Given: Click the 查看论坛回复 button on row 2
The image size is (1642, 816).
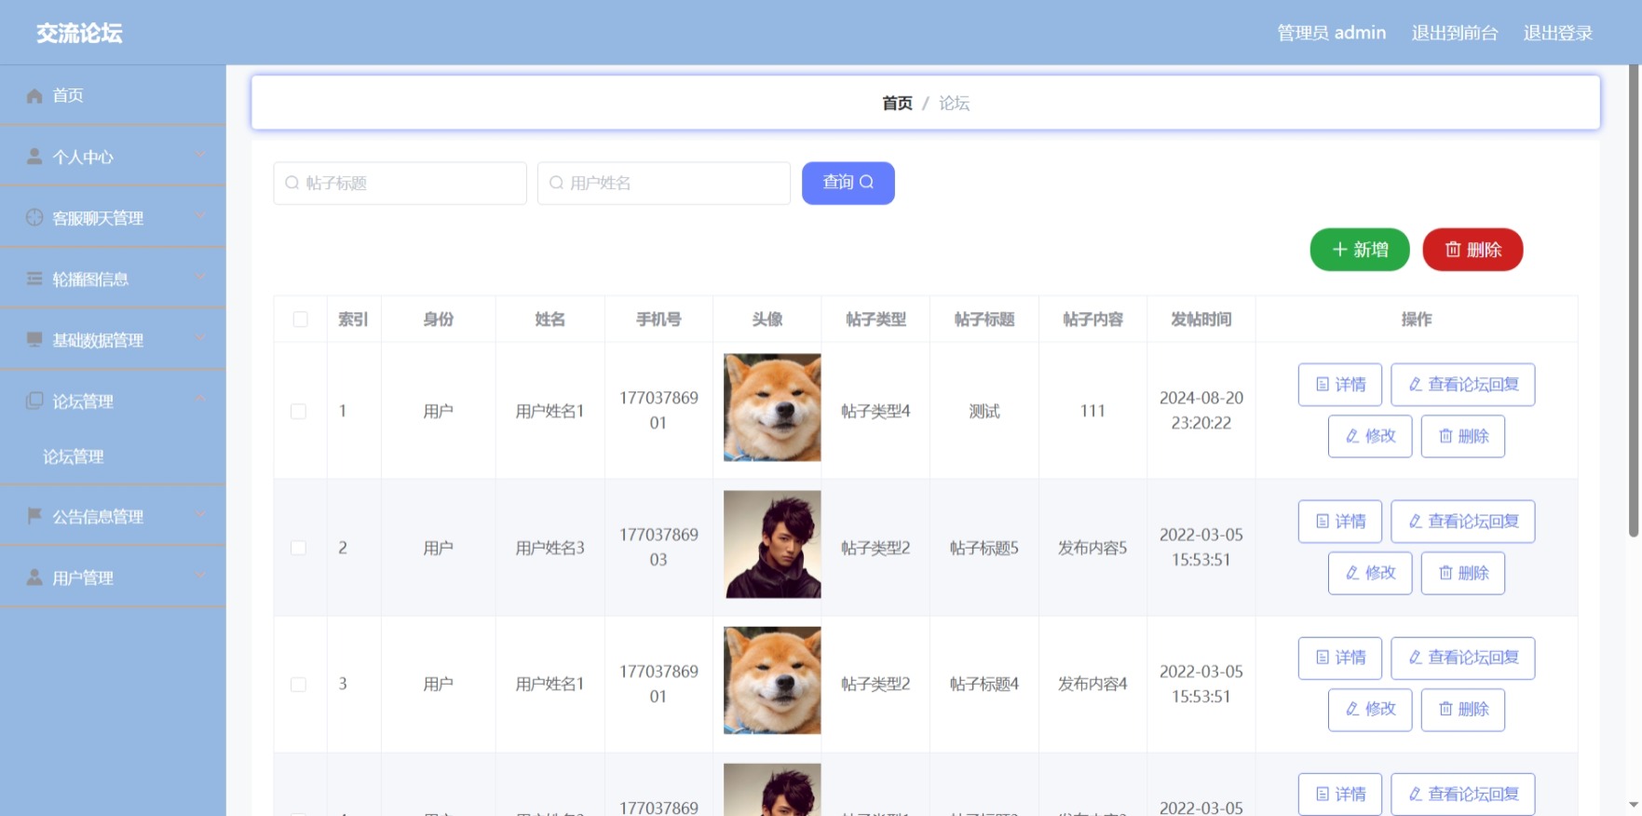Looking at the screenshot, I should tap(1462, 522).
